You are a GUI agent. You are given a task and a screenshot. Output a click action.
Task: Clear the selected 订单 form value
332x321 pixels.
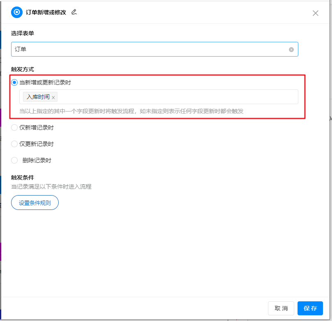(291, 50)
